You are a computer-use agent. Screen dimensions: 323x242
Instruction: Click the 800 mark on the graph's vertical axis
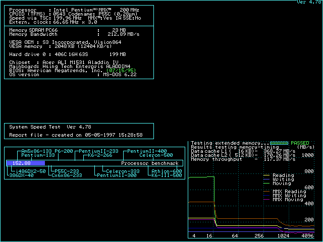point(309,171)
